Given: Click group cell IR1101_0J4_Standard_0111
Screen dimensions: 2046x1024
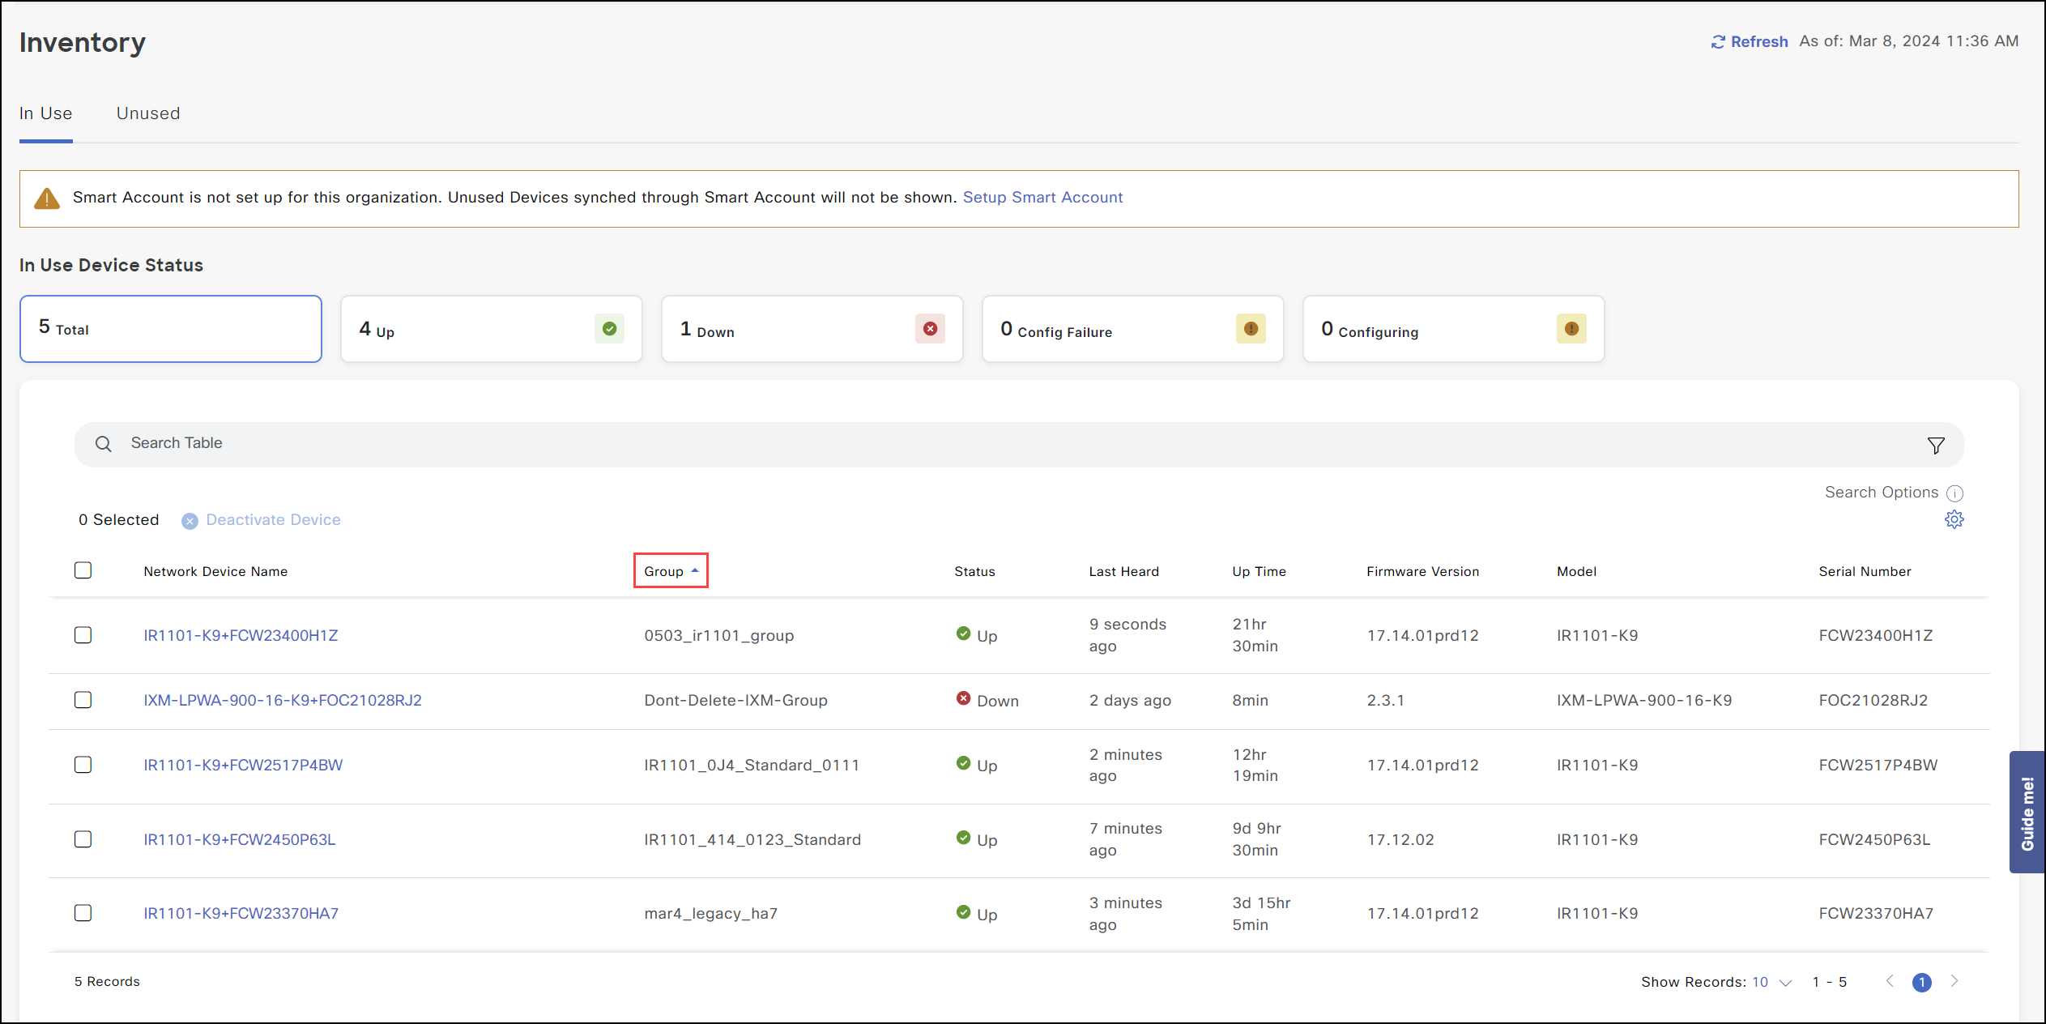Looking at the screenshot, I should pyautogui.click(x=752, y=766).
